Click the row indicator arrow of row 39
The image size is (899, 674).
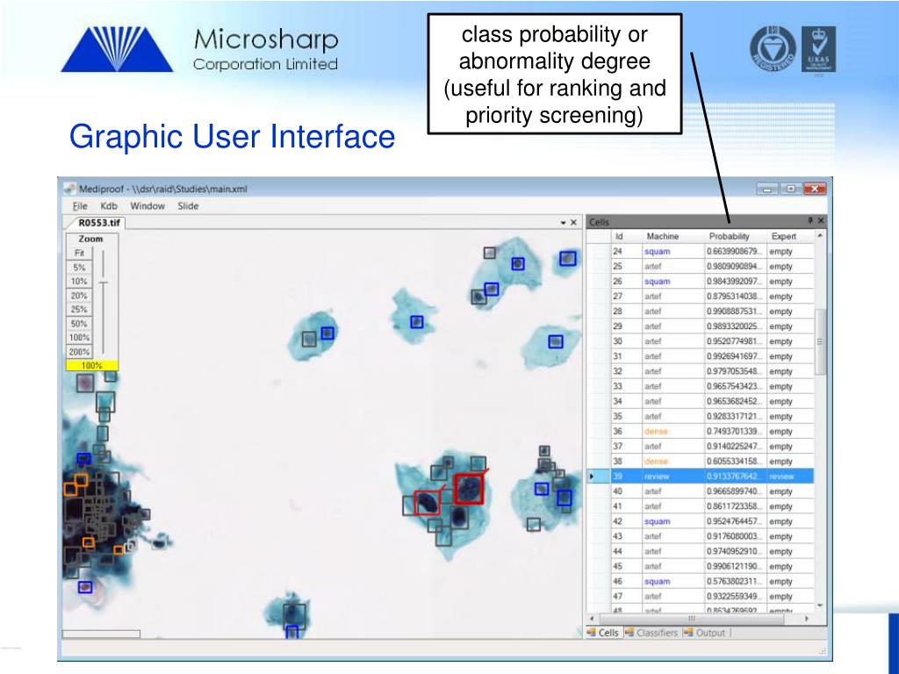click(x=592, y=477)
